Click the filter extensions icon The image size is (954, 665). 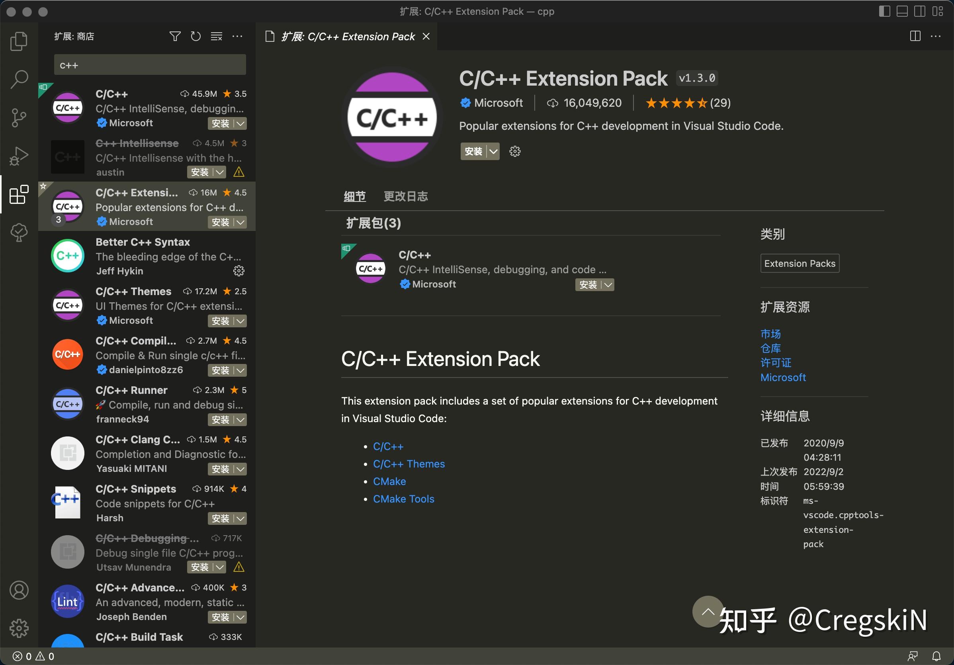point(175,36)
